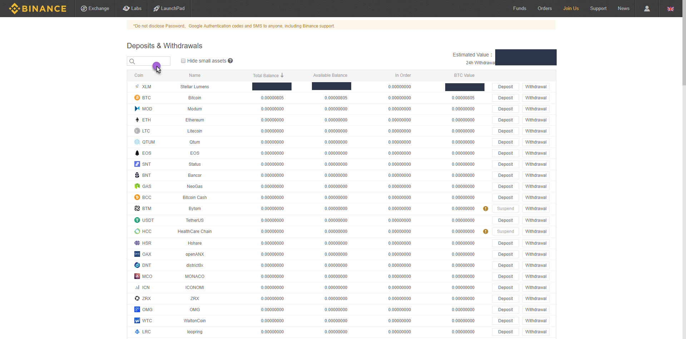This screenshot has height=339, width=686.
Task: Click the BTM coin icon
Action: tap(137, 208)
